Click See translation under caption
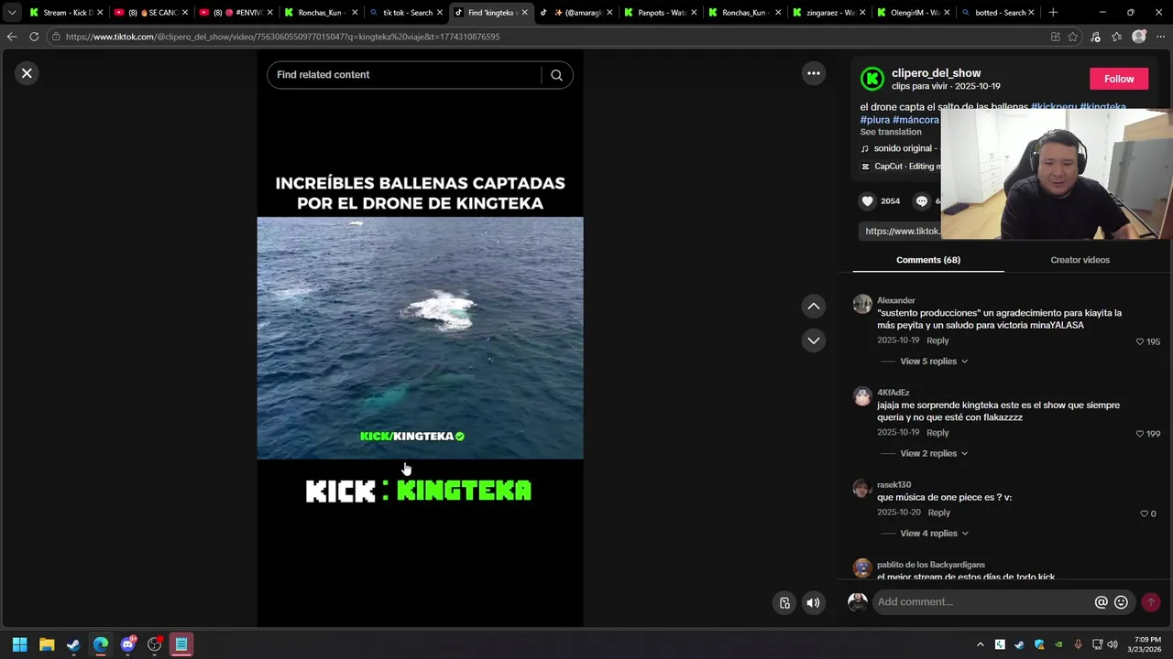The height and width of the screenshot is (659, 1173). click(891, 132)
